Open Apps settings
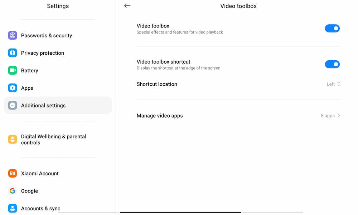Image resolution: width=358 pixels, height=215 pixels. click(58, 88)
